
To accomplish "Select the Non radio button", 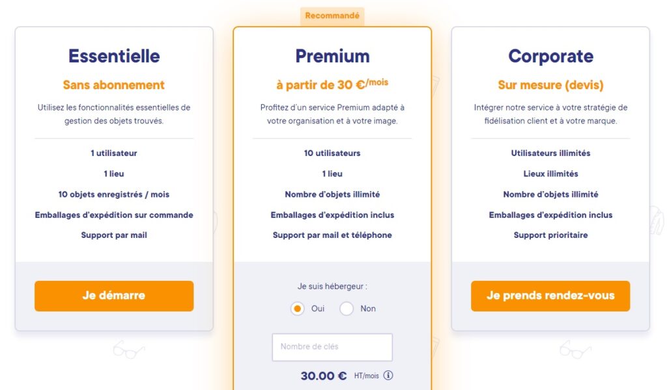I will pos(347,309).
